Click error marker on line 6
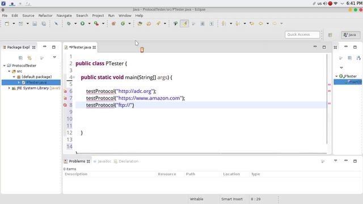Screen dimensions: 363x204 (x=65, y=91)
